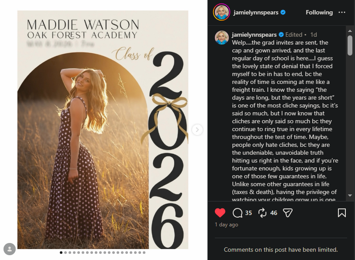Click the caption author's small avatar
The width and height of the screenshot is (355, 260).
222,38
